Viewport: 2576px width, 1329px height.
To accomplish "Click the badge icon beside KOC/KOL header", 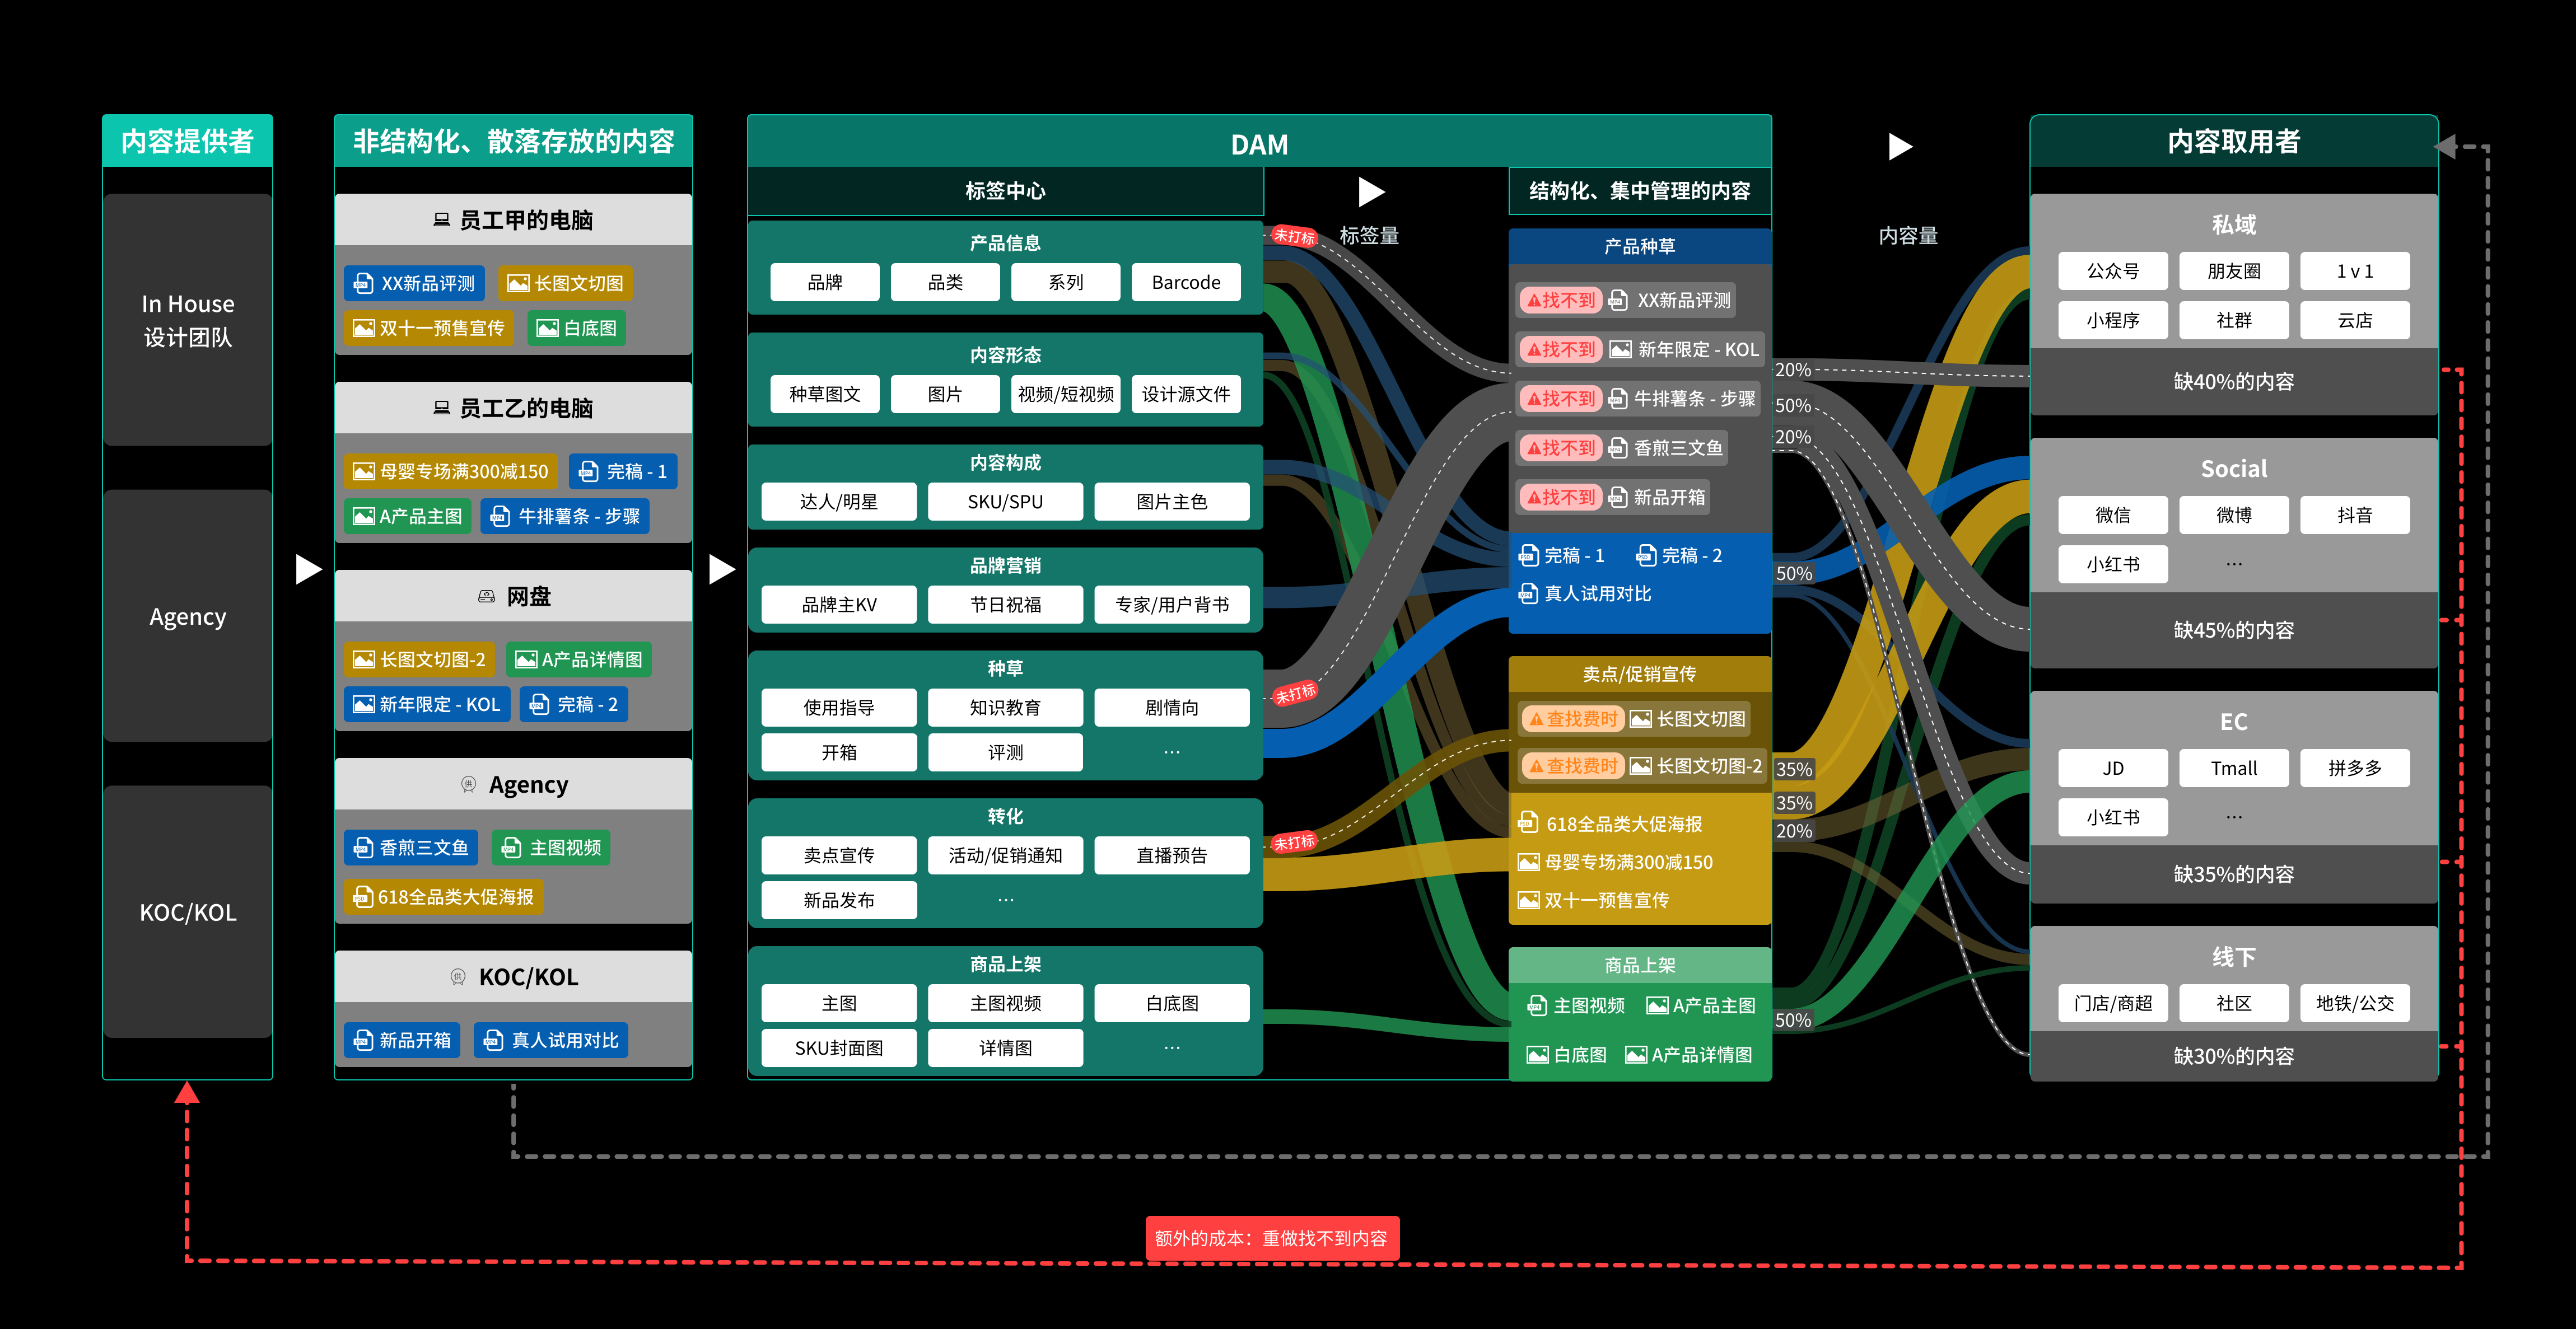I will [x=458, y=976].
